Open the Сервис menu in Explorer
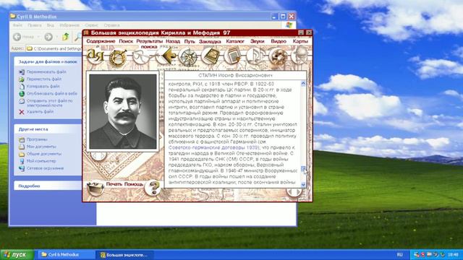This screenshot has height=260, width=463. coord(92,25)
